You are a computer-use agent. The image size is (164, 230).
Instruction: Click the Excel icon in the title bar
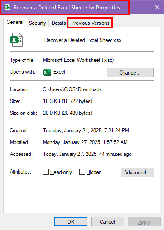[x=7, y=7]
